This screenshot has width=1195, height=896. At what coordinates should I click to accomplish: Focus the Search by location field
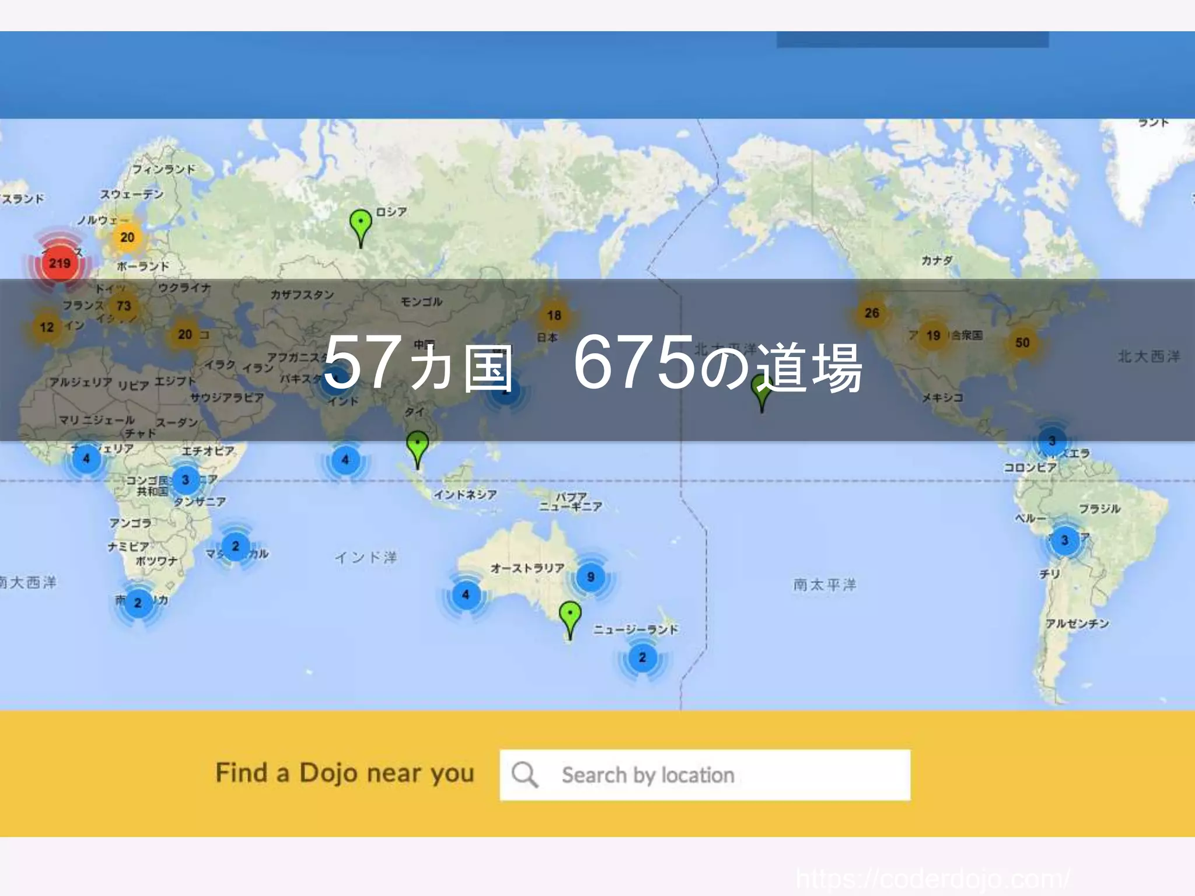click(705, 775)
